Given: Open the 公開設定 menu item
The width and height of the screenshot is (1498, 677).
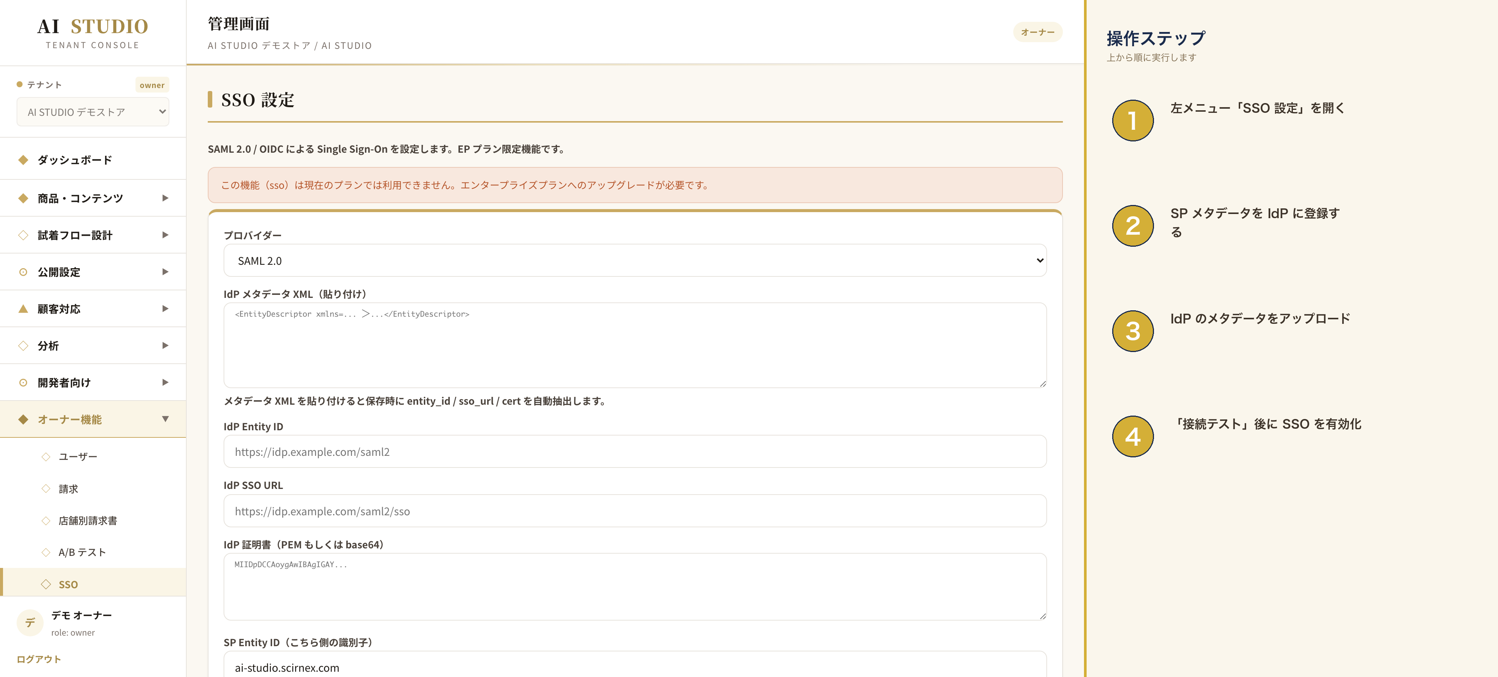Looking at the screenshot, I should click(x=93, y=272).
